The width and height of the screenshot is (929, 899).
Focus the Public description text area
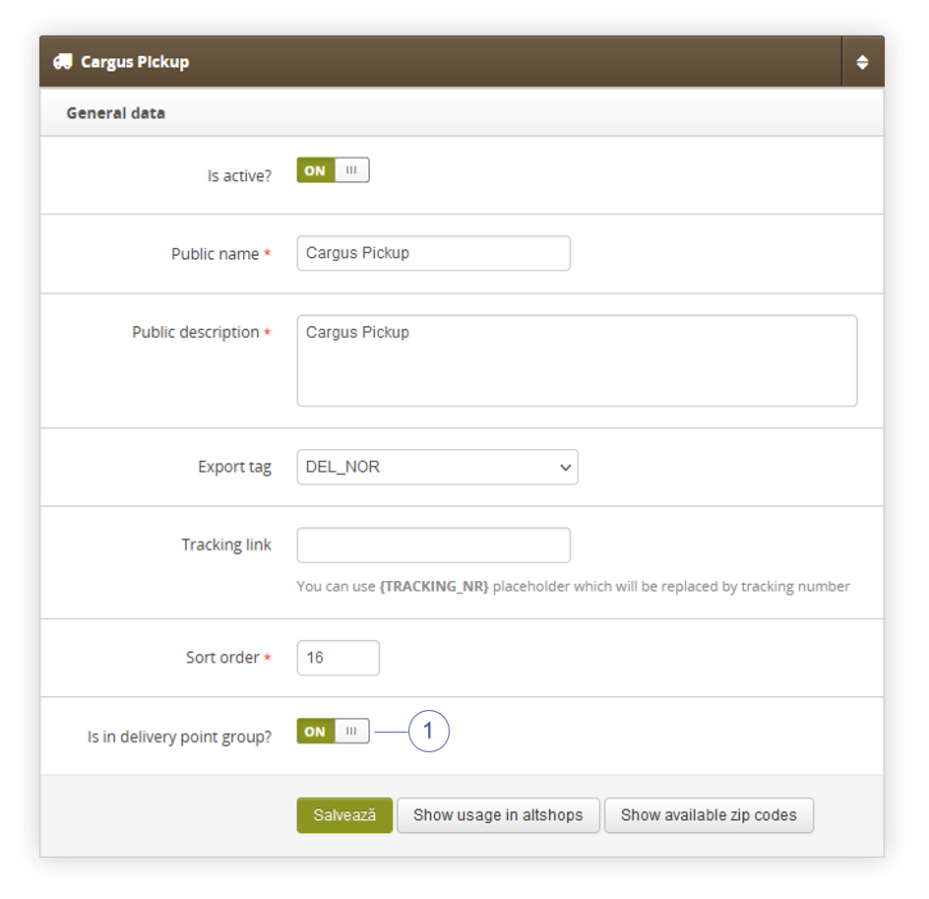point(577,361)
